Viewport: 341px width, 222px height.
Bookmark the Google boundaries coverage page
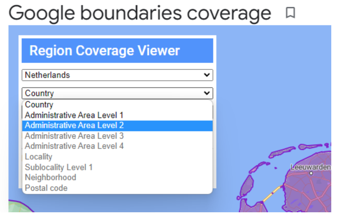(290, 13)
